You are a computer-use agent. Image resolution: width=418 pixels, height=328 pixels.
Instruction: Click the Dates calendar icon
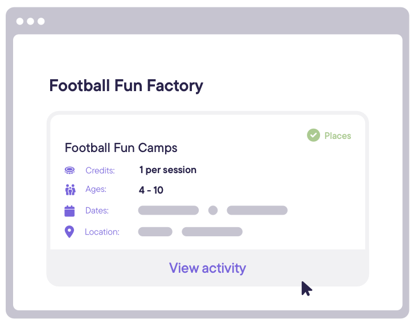tap(69, 211)
